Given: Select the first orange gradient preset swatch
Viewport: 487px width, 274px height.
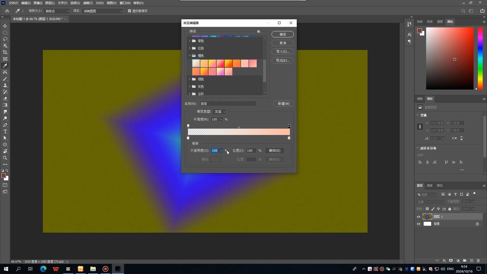Looking at the screenshot, I should (196, 63).
